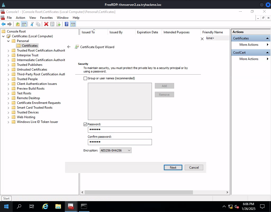Viewport: 271px width, 212px height.
Task: Sort by the Expiration Date column header
Action: [148, 32]
